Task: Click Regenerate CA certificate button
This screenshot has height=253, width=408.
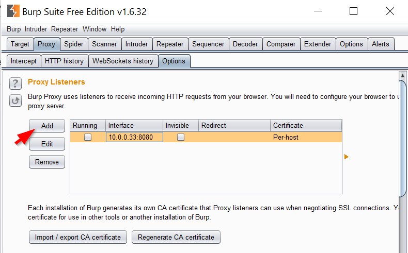Action: point(176,237)
